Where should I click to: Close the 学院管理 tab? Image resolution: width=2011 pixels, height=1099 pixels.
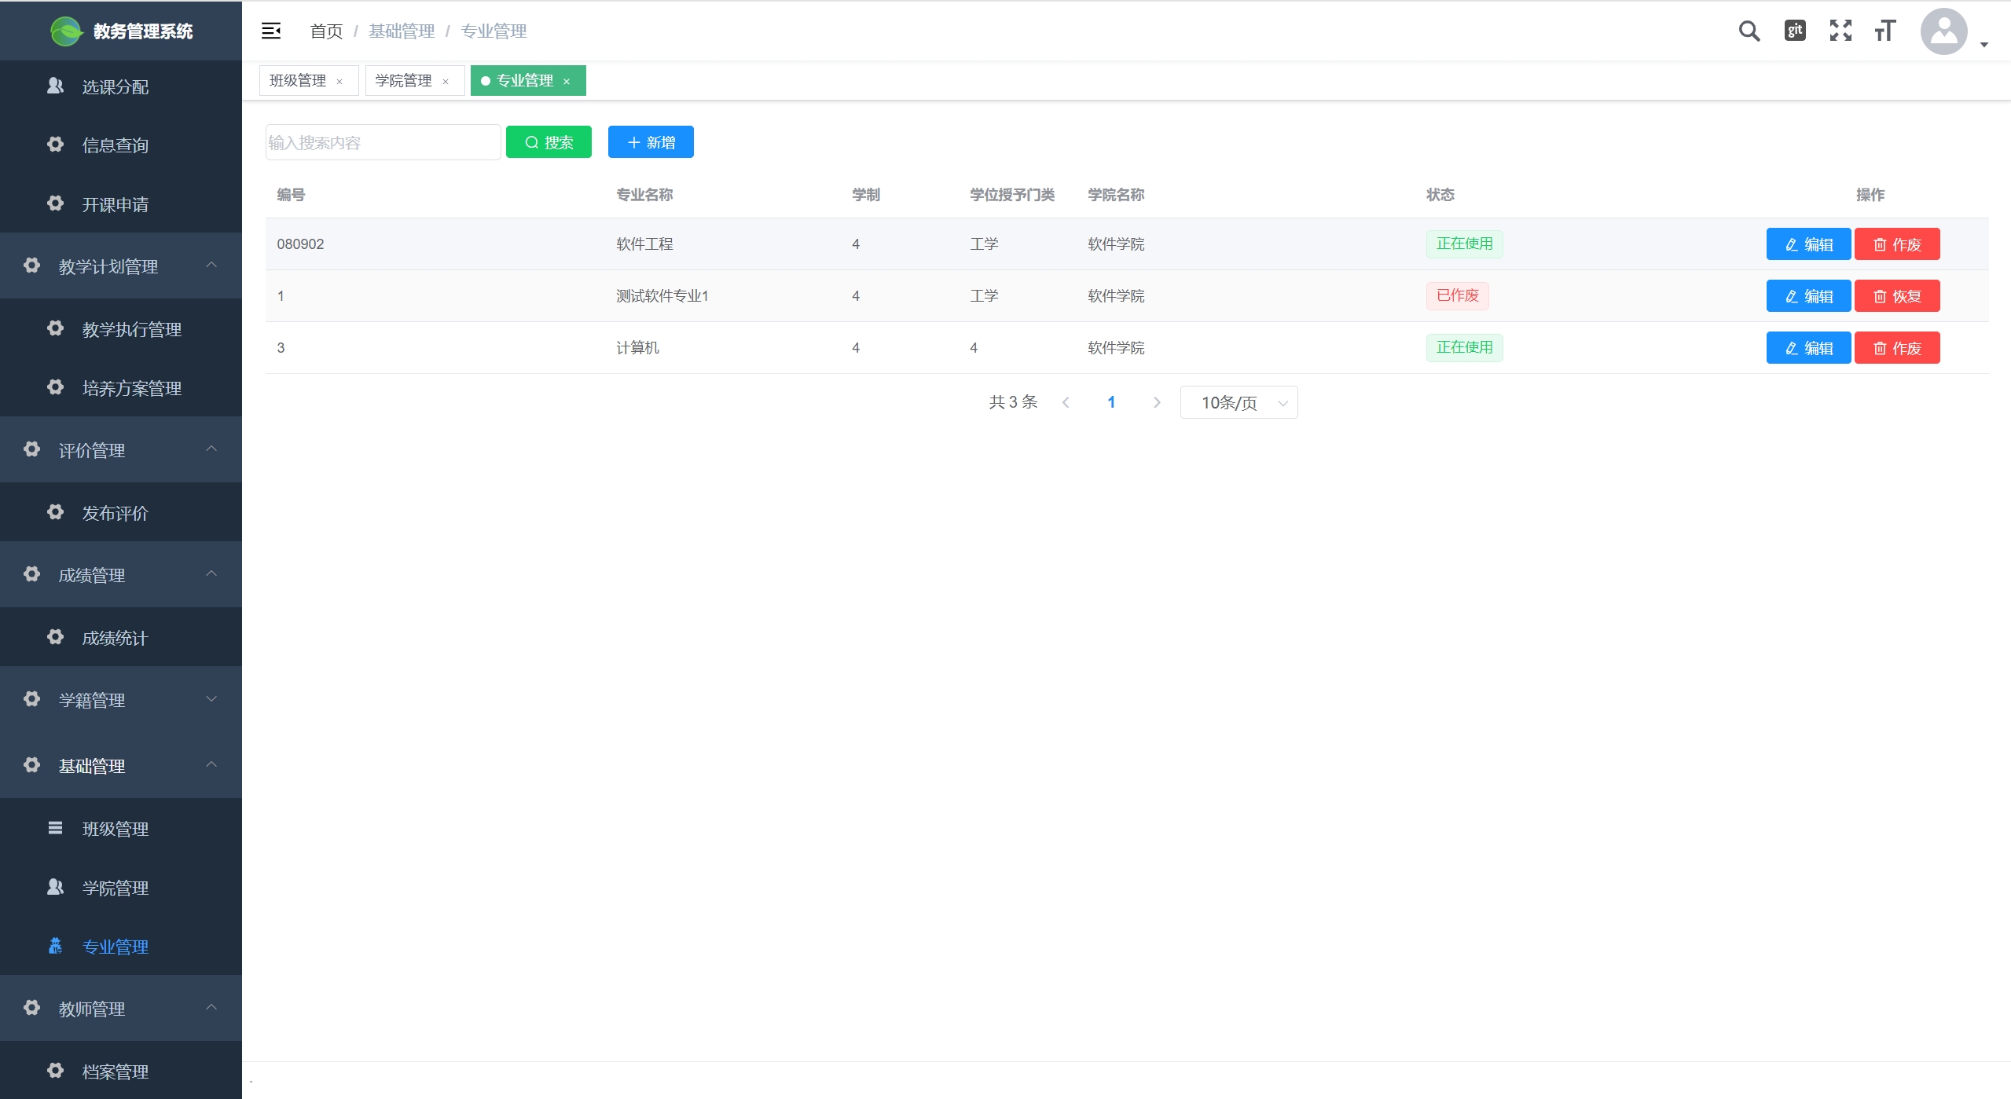point(446,82)
